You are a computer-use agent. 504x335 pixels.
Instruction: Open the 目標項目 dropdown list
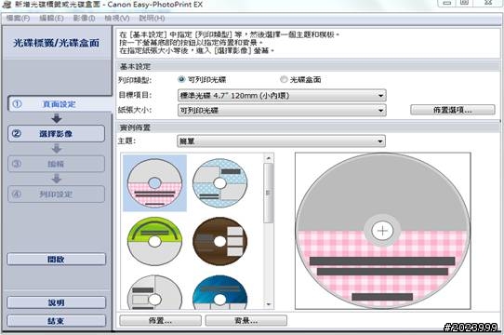(282, 95)
